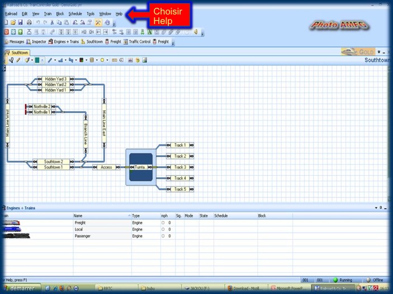393x294 pixels.
Task: Click the green A text icon
Action: coord(150,32)
